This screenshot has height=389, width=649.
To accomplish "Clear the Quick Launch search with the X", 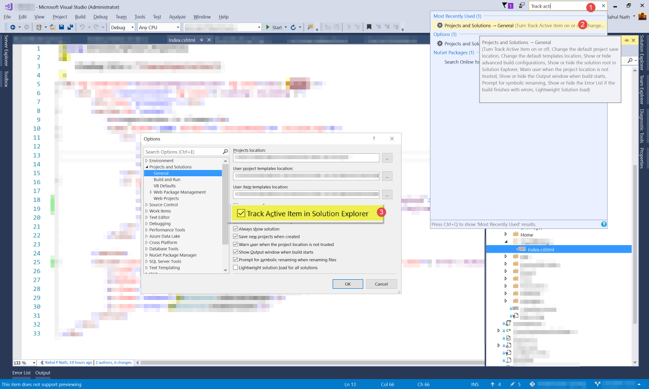I will pos(603,6).
